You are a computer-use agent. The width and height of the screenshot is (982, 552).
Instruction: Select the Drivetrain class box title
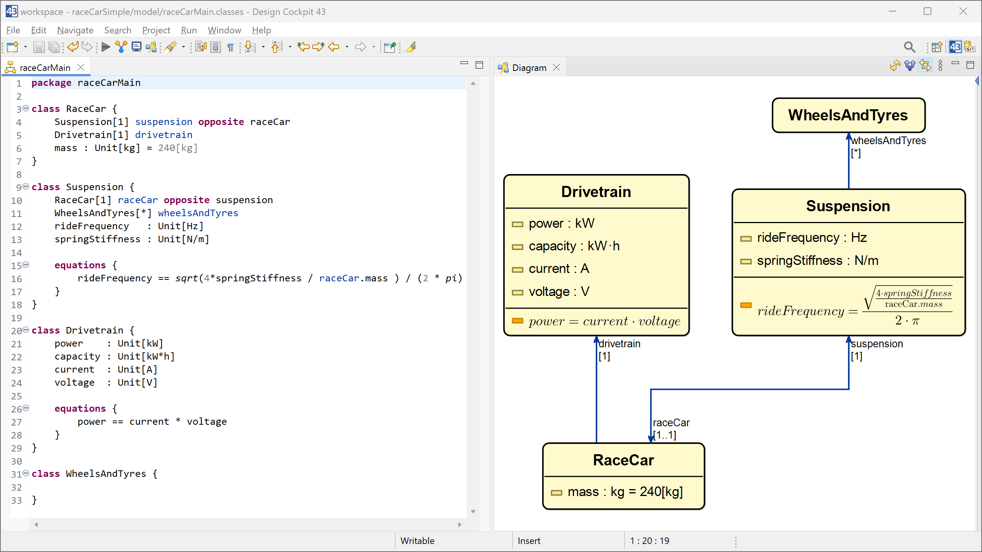point(596,192)
